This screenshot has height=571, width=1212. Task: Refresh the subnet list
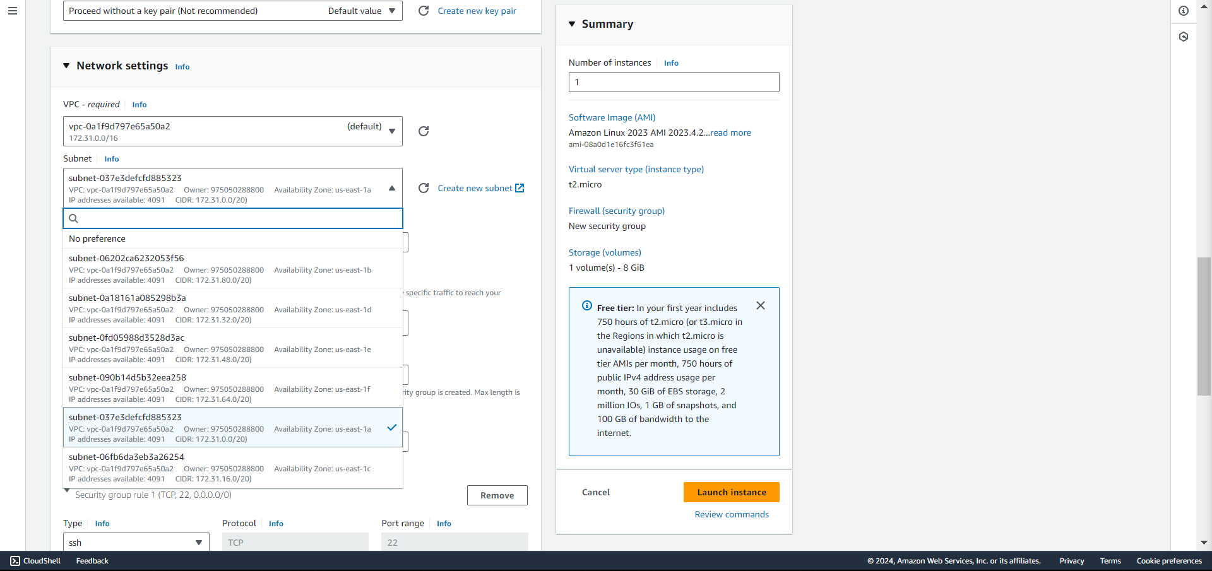click(x=423, y=188)
